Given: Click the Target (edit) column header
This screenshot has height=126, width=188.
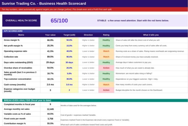Looking at the screenshot, I should pyautogui.click(x=69, y=35).
